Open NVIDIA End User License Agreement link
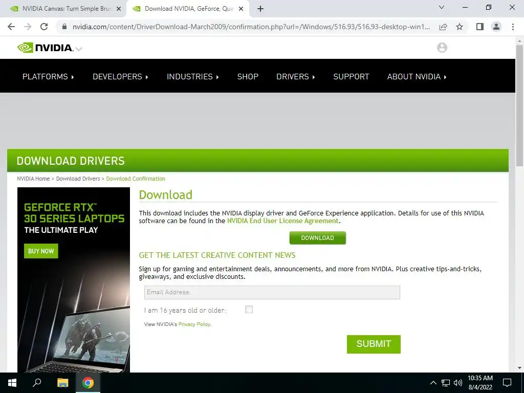 click(282, 221)
